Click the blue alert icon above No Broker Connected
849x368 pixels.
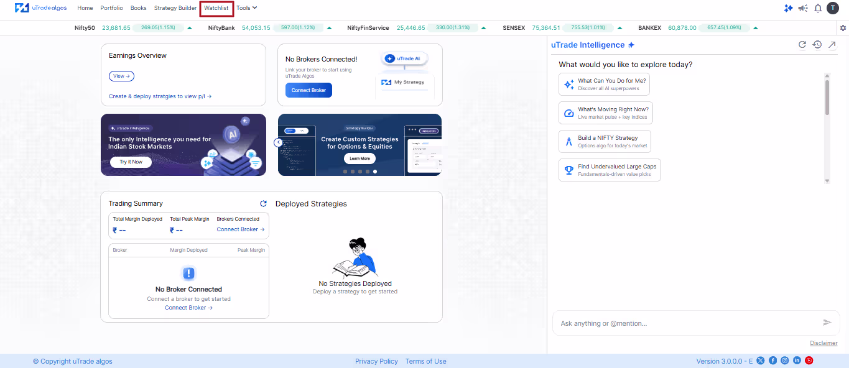point(189,274)
